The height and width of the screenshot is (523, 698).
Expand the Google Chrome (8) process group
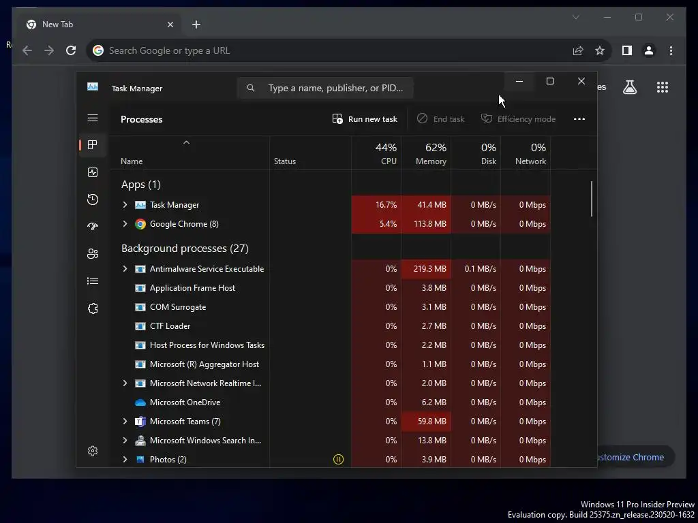125,223
